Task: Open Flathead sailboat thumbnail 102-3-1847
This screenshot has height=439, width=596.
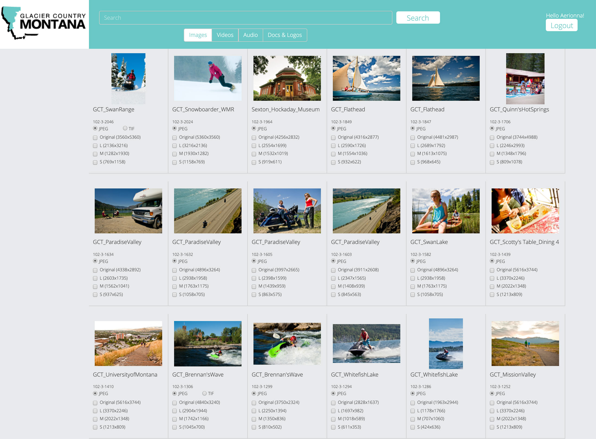Action: pyautogui.click(x=446, y=78)
